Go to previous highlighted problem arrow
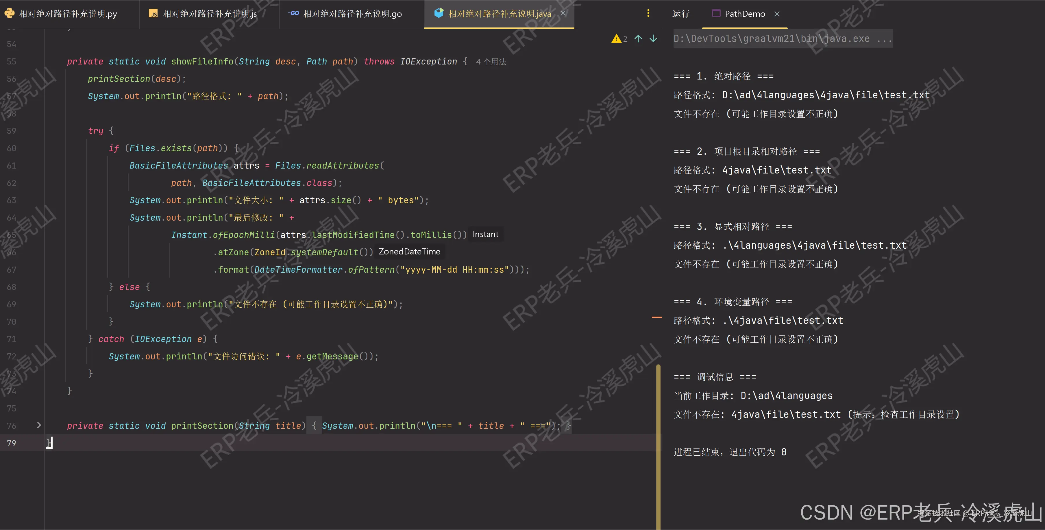Viewport: 1045px width, 530px height. point(638,38)
